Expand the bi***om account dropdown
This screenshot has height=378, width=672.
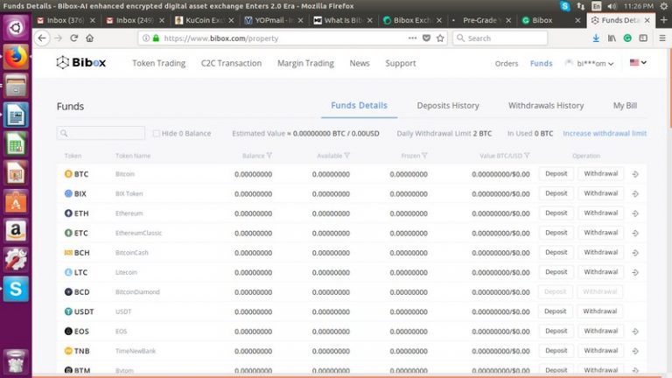click(589, 63)
